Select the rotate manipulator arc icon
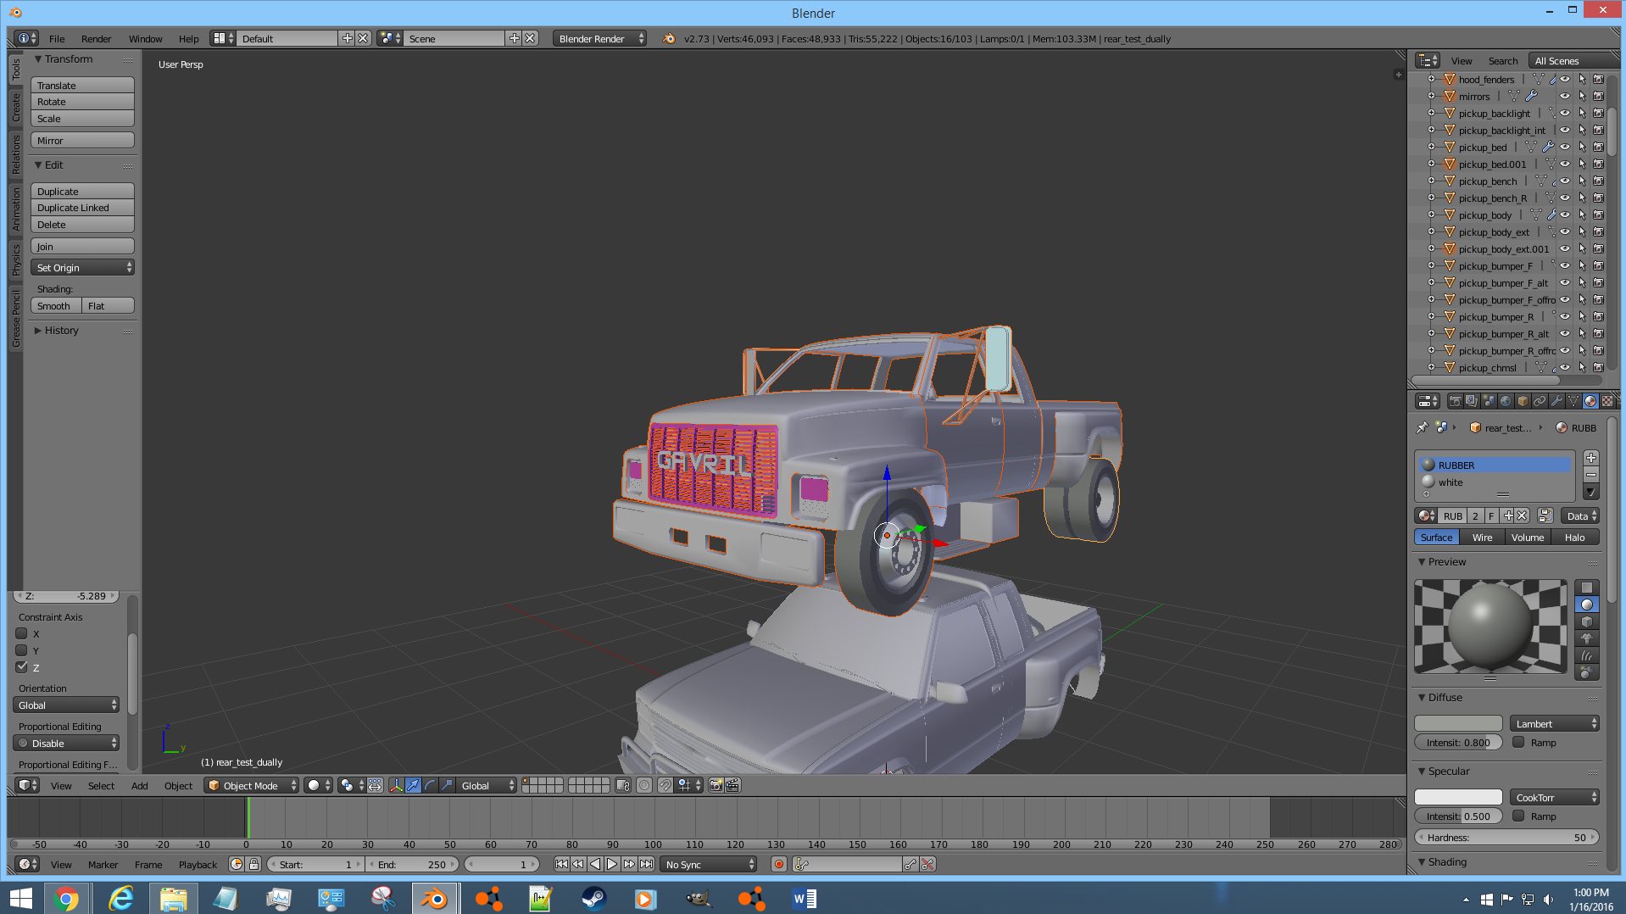This screenshot has width=1626, height=914. click(x=430, y=785)
